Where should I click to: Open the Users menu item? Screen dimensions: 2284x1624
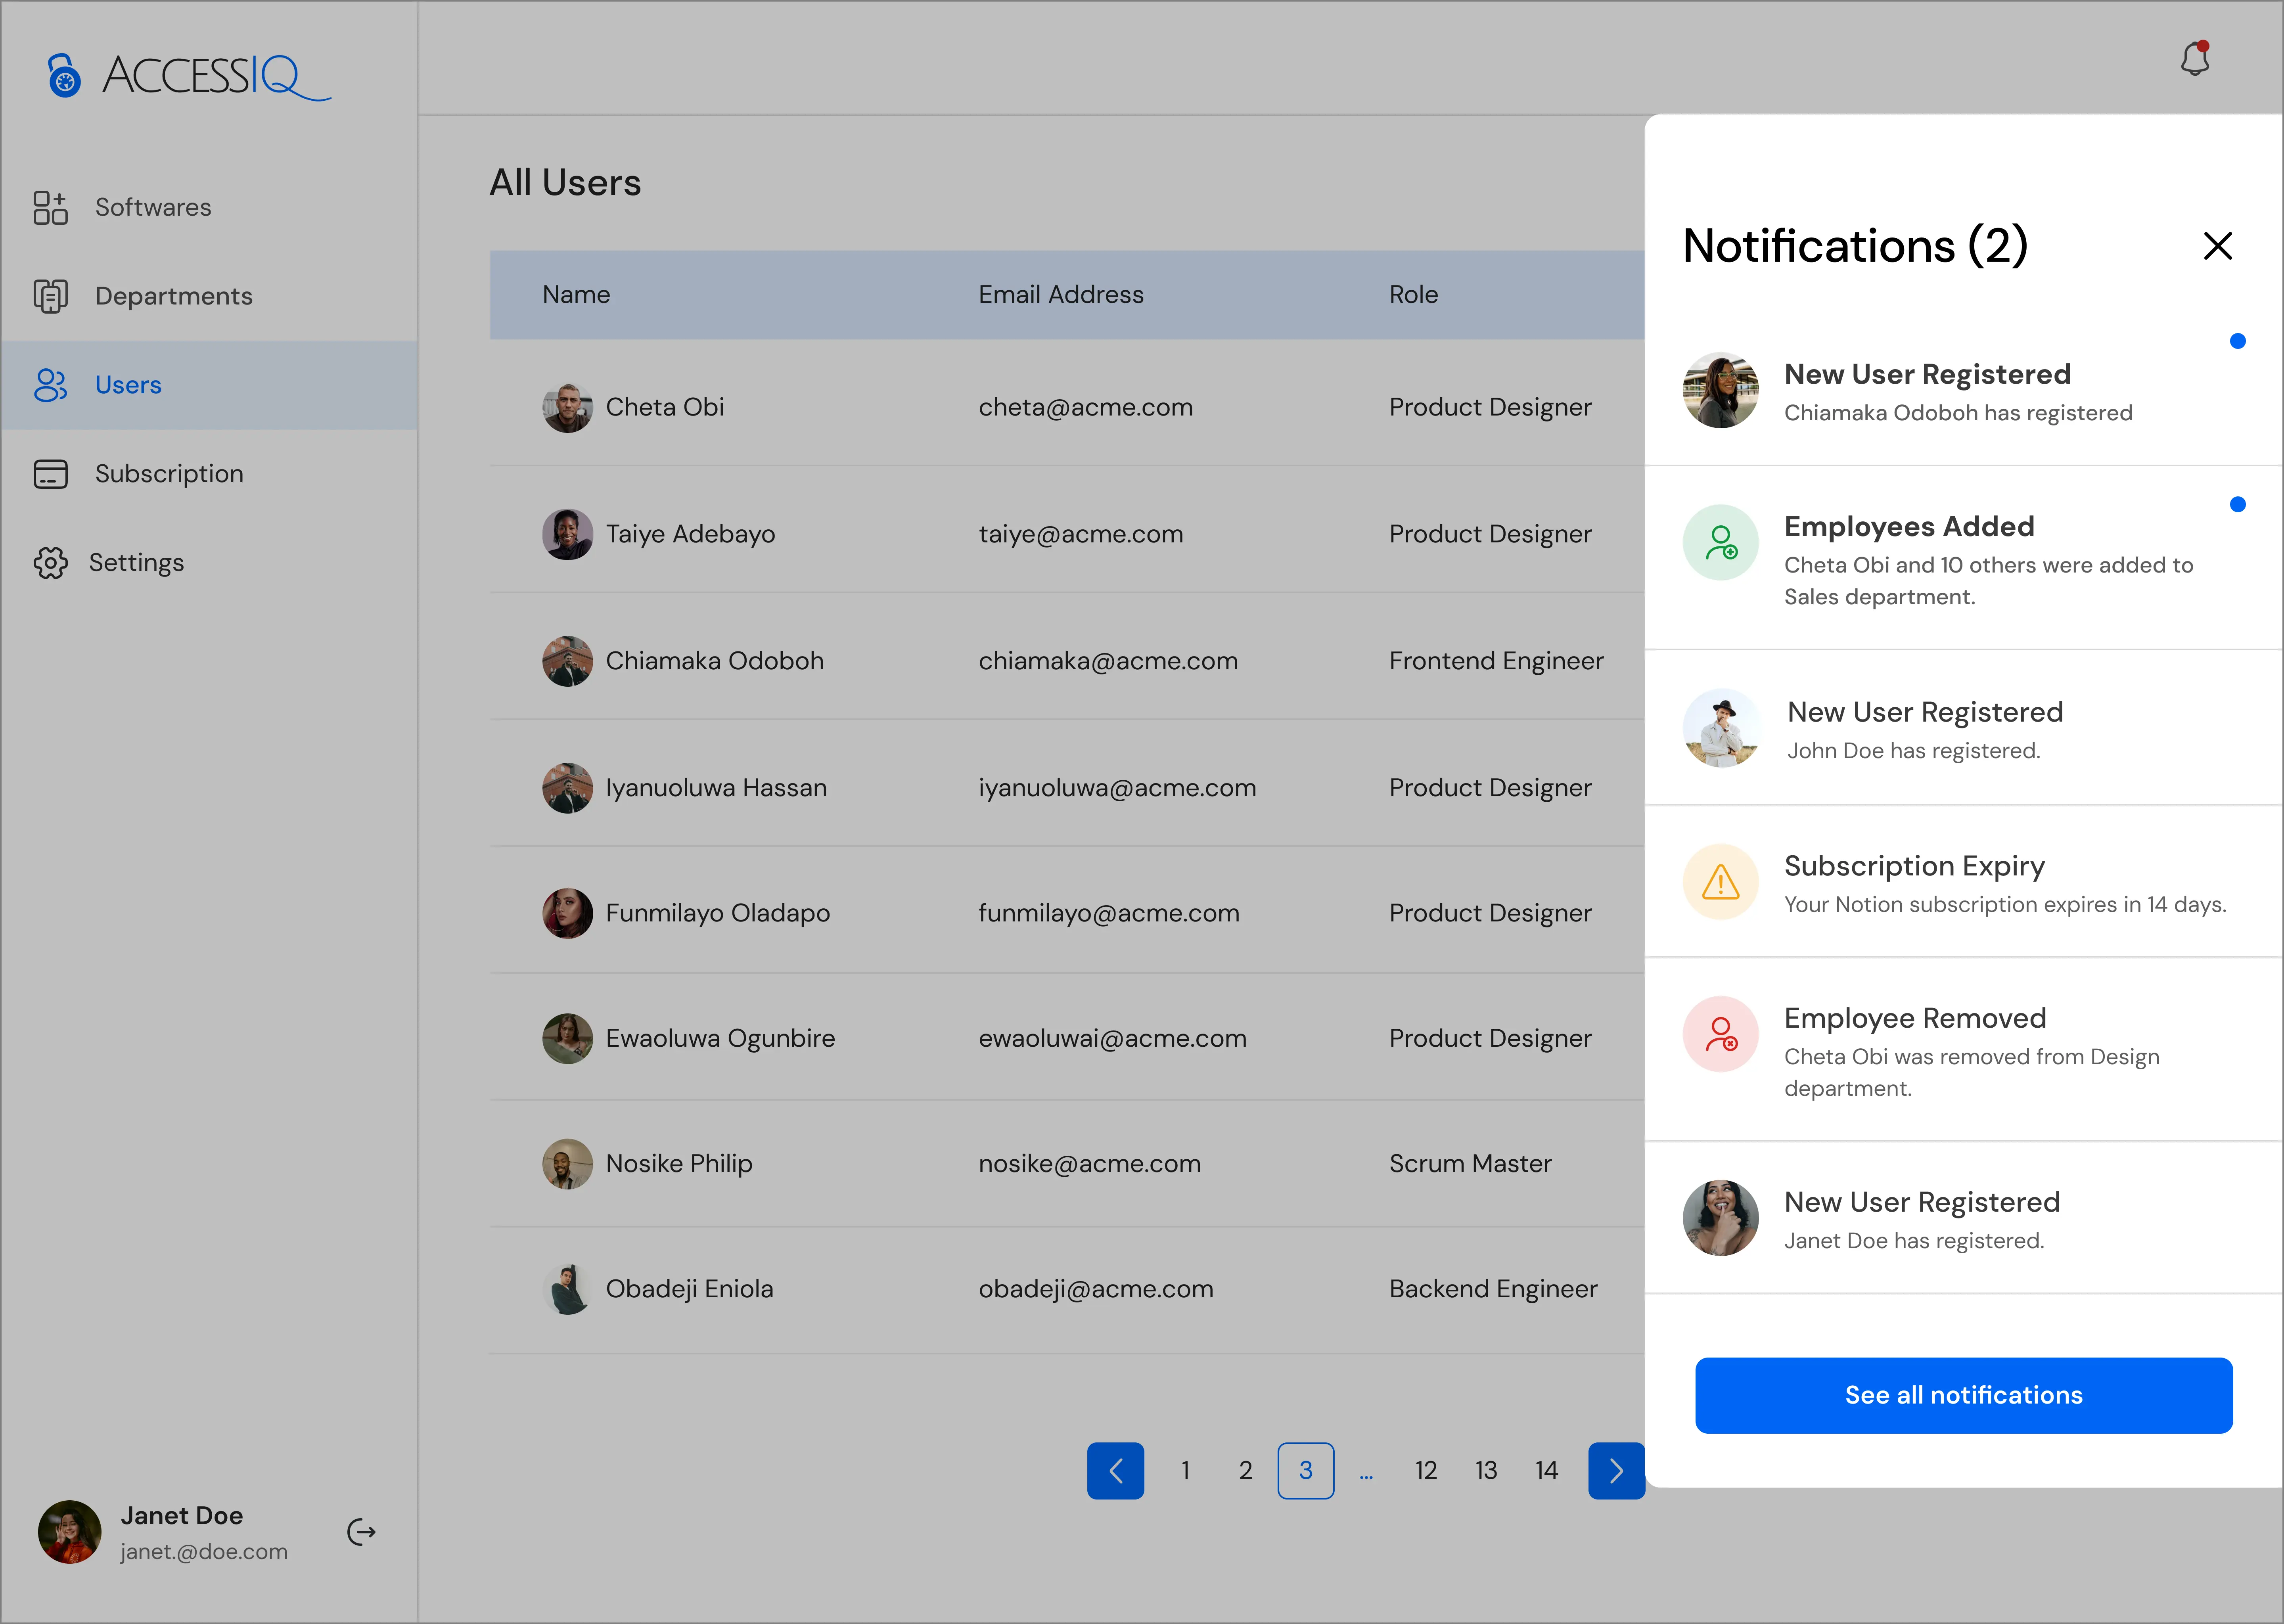[x=128, y=385]
